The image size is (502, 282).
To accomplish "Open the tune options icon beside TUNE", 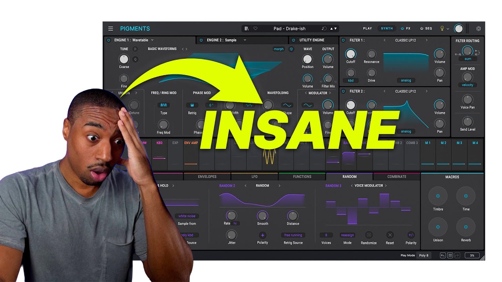I will click(x=135, y=49).
